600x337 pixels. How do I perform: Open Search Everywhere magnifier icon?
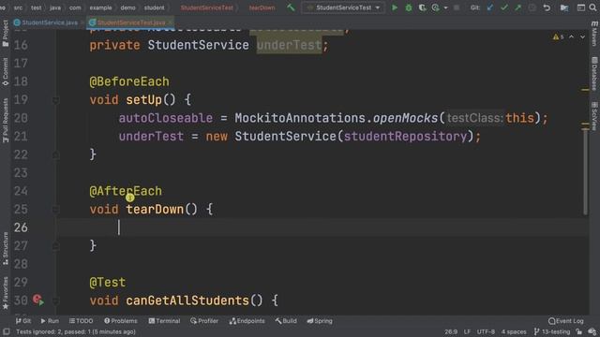pyautogui.click(x=592, y=7)
